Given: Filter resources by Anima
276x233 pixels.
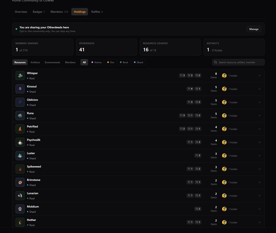Looking at the screenshot, I should [97, 62].
